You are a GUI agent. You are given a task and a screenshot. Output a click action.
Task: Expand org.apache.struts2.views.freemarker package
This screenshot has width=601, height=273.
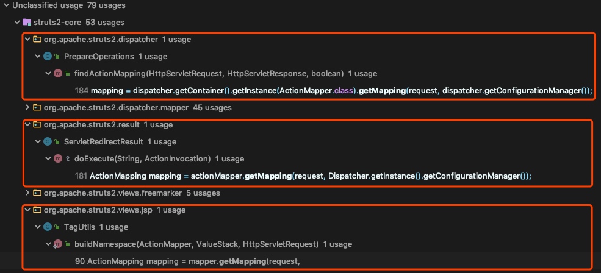point(27,193)
